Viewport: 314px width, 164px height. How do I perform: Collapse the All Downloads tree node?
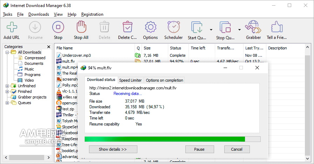click(7, 52)
